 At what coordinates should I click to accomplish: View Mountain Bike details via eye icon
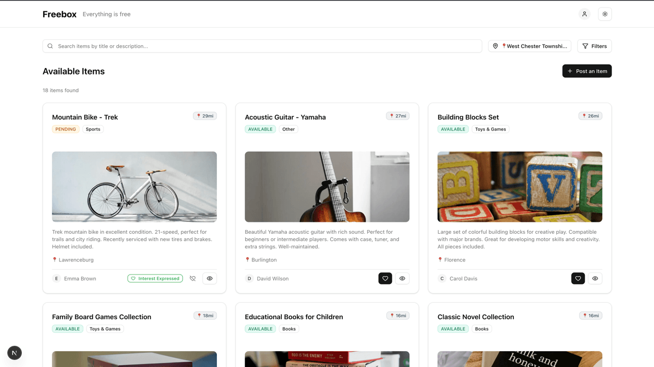[209, 278]
